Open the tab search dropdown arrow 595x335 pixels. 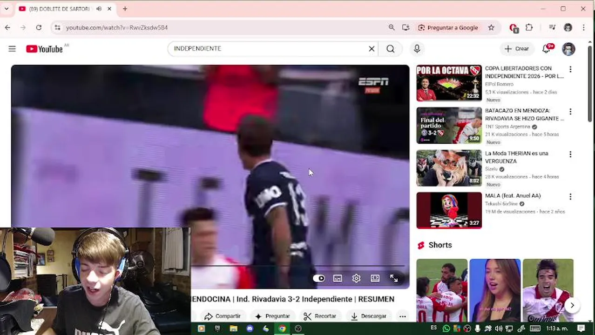(7, 9)
